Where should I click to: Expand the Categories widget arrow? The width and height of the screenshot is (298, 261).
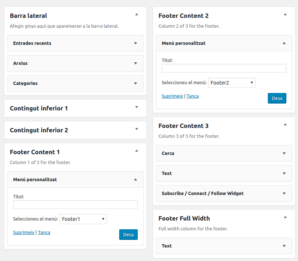coord(136,83)
